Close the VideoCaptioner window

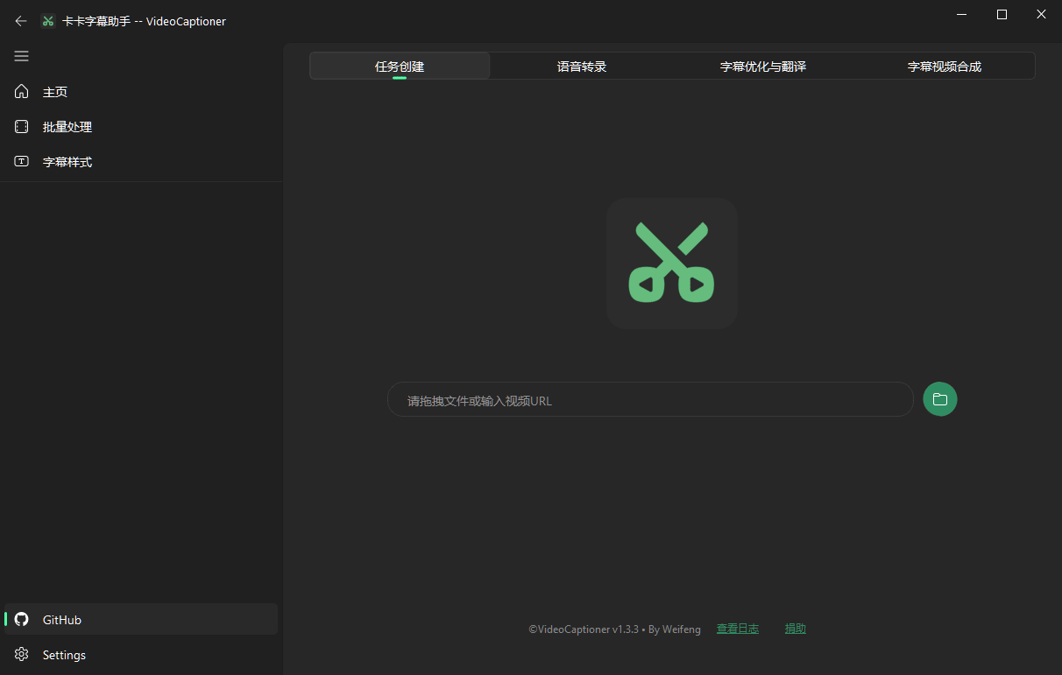pyautogui.click(x=1042, y=14)
